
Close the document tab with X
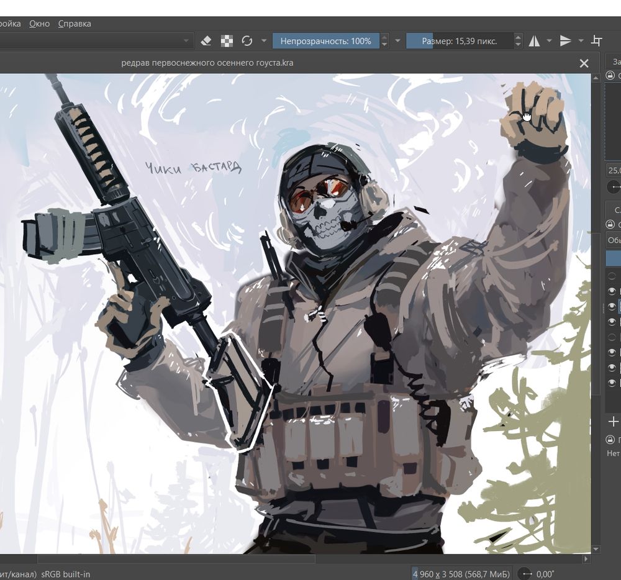(x=584, y=63)
